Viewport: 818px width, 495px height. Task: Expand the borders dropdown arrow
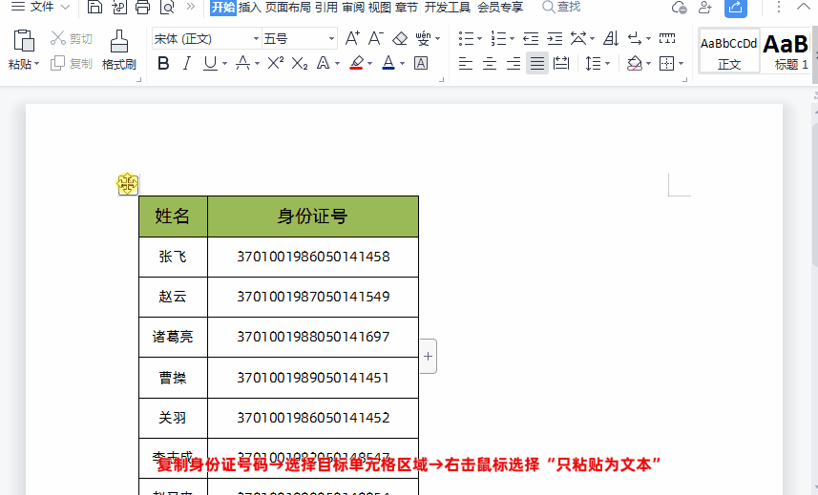[681, 64]
